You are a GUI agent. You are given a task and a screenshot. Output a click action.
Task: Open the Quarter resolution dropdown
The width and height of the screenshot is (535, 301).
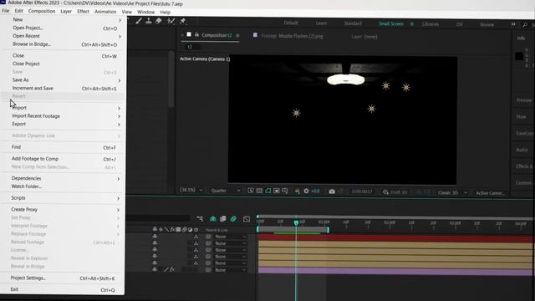[226, 191]
